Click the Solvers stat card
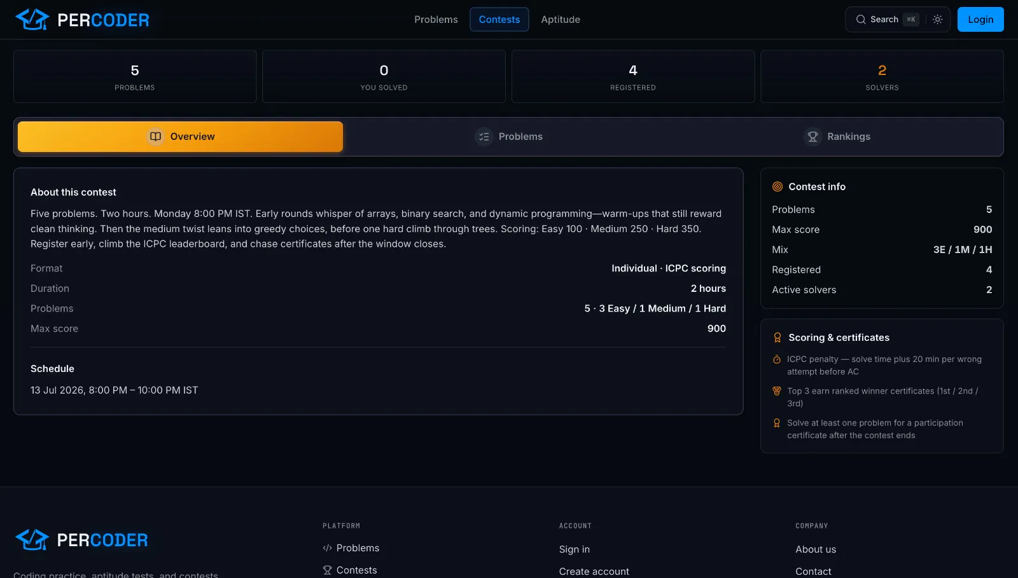1018x578 pixels. tap(882, 76)
